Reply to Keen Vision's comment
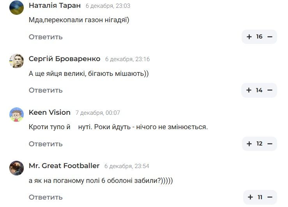The height and width of the screenshot is (207, 288). (x=46, y=144)
